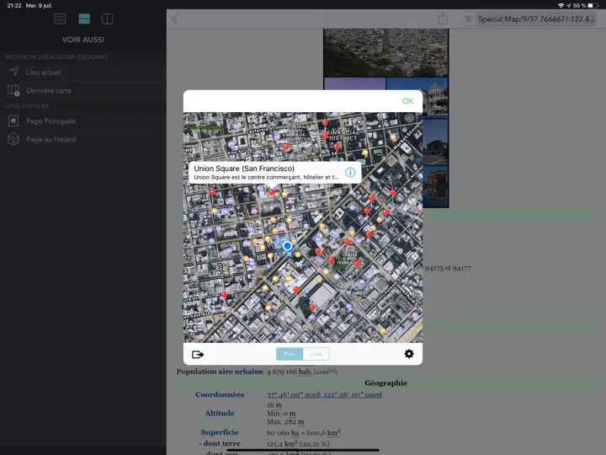Viewport: 606px width, 455px height.
Task: Tap the time 21:22 in status bar
Action: pyautogui.click(x=14, y=5)
